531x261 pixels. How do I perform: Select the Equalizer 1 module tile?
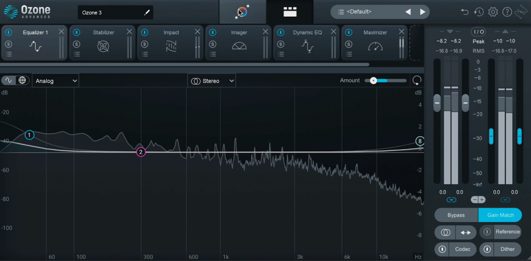(x=34, y=42)
